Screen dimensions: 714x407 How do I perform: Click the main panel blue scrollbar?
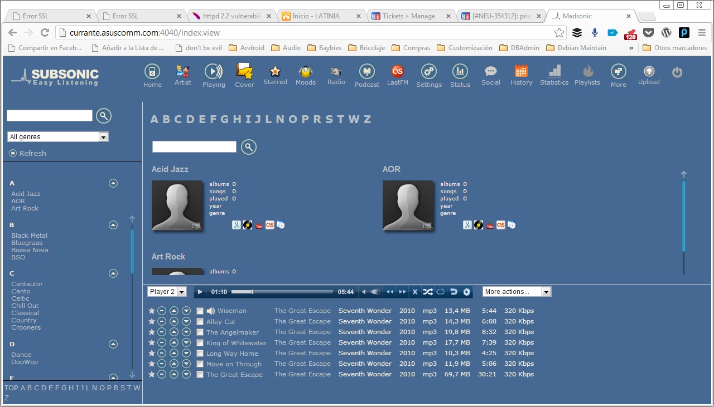point(684,216)
